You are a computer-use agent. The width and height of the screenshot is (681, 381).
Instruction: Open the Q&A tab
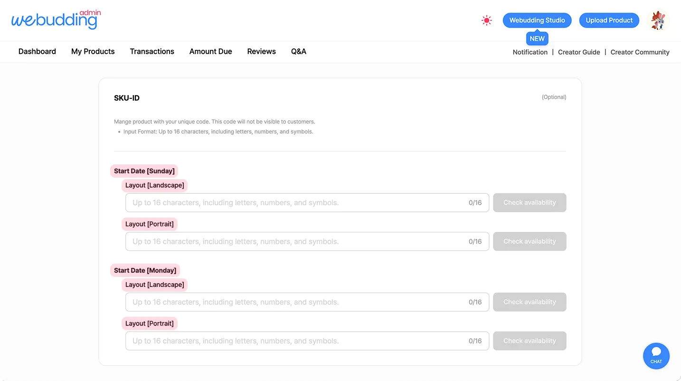(299, 51)
